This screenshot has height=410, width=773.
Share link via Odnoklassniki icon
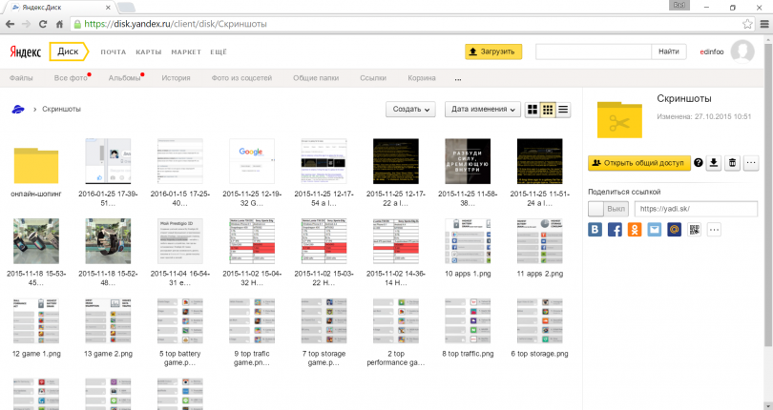(x=635, y=230)
